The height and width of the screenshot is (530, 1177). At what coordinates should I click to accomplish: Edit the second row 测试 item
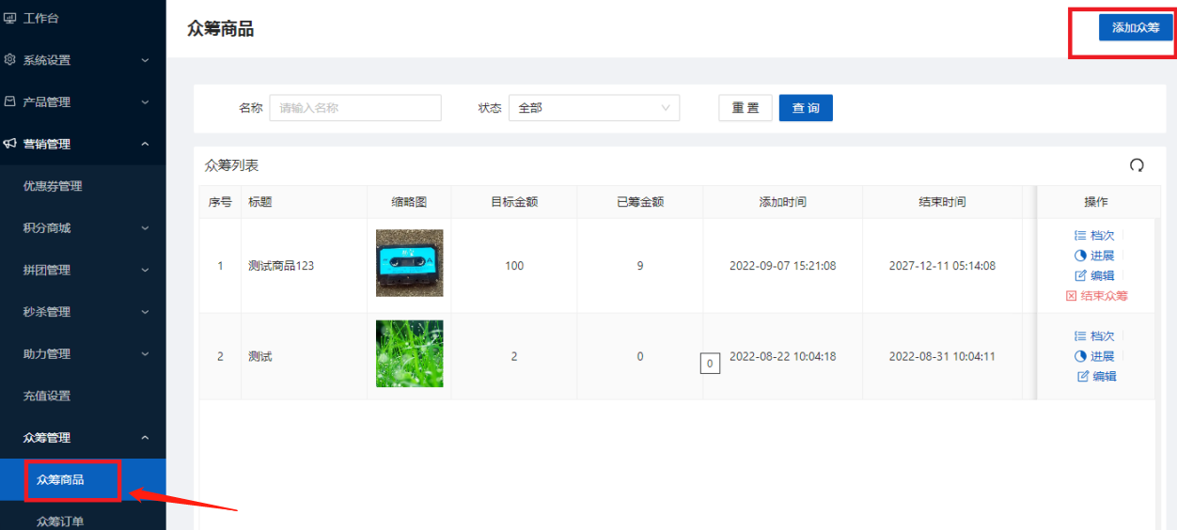click(1096, 376)
